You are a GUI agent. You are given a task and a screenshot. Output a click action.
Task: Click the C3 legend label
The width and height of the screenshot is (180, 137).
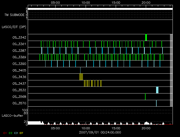[x=16, y=133]
